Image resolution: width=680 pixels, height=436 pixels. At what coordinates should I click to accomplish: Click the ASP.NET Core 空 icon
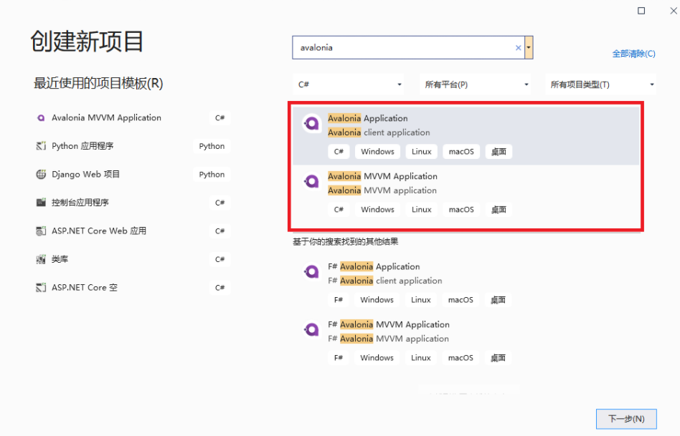pos(41,288)
